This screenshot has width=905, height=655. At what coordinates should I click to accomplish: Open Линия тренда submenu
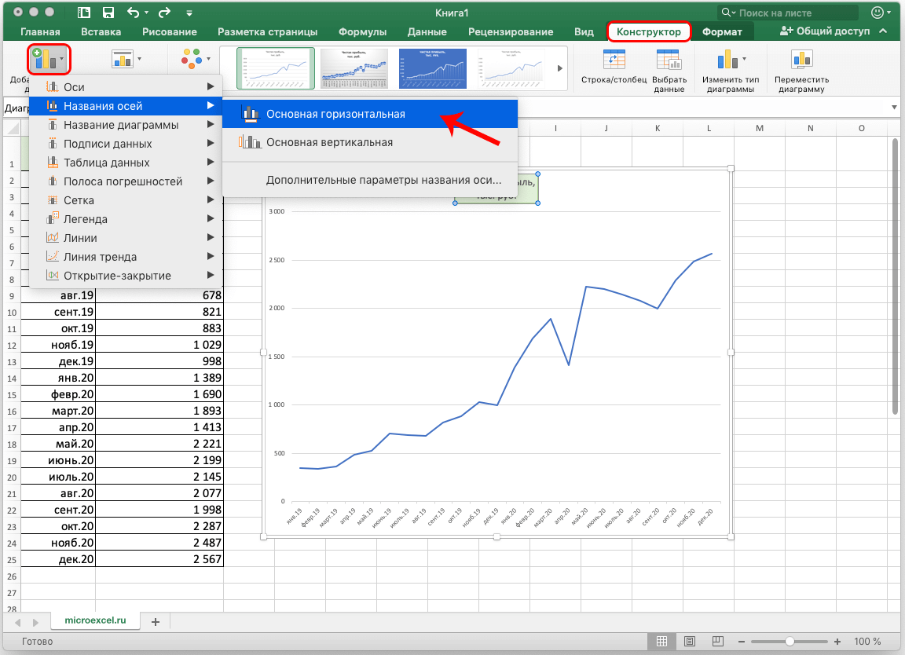[x=126, y=257]
